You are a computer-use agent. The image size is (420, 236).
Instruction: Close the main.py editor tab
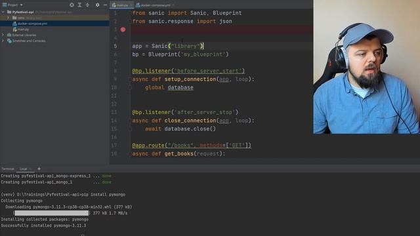click(x=131, y=5)
